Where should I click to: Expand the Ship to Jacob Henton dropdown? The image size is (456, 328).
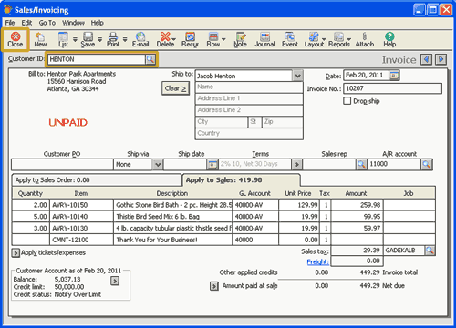pos(297,76)
